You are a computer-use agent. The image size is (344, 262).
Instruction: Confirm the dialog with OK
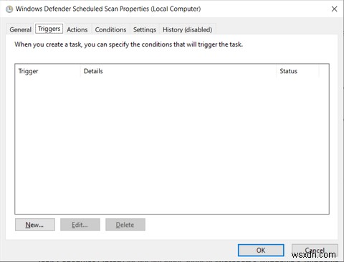pos(261,251)
